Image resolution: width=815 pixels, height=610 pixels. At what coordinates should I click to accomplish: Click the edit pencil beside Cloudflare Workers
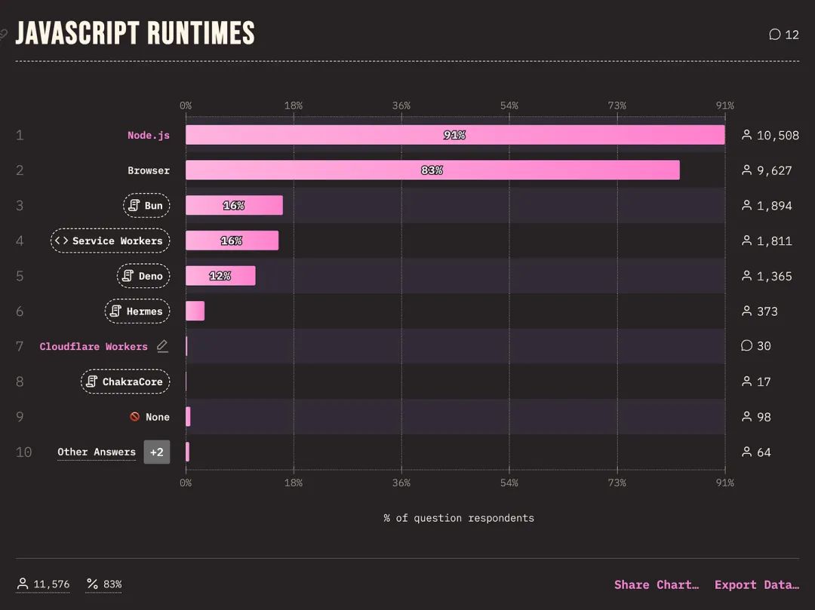pyautogui.click(x=163, y=346)
